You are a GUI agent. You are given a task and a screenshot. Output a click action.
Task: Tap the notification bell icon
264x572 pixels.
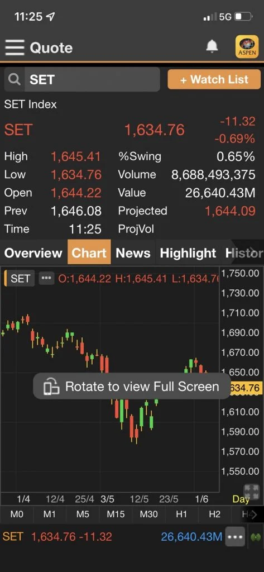212,46
